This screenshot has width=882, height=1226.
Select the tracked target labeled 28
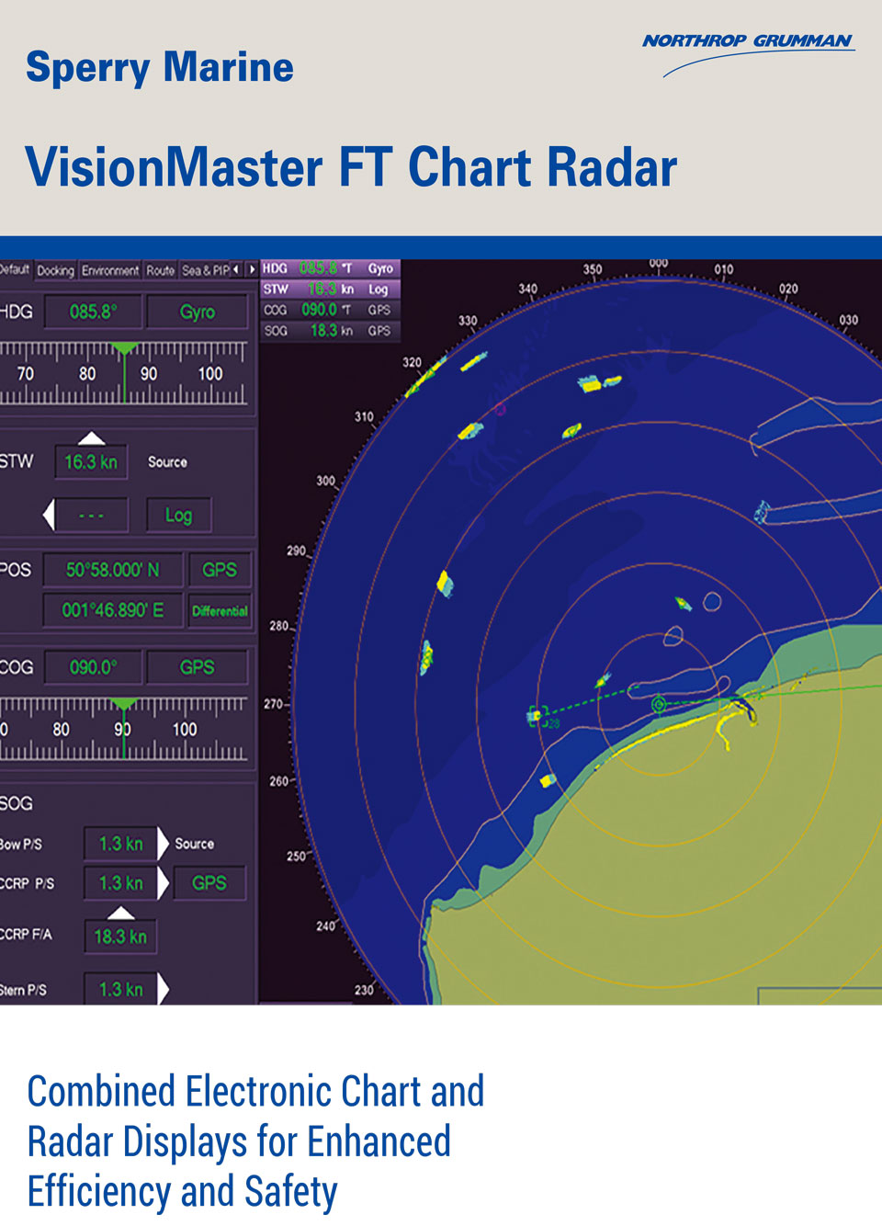[x=538, y=716]
